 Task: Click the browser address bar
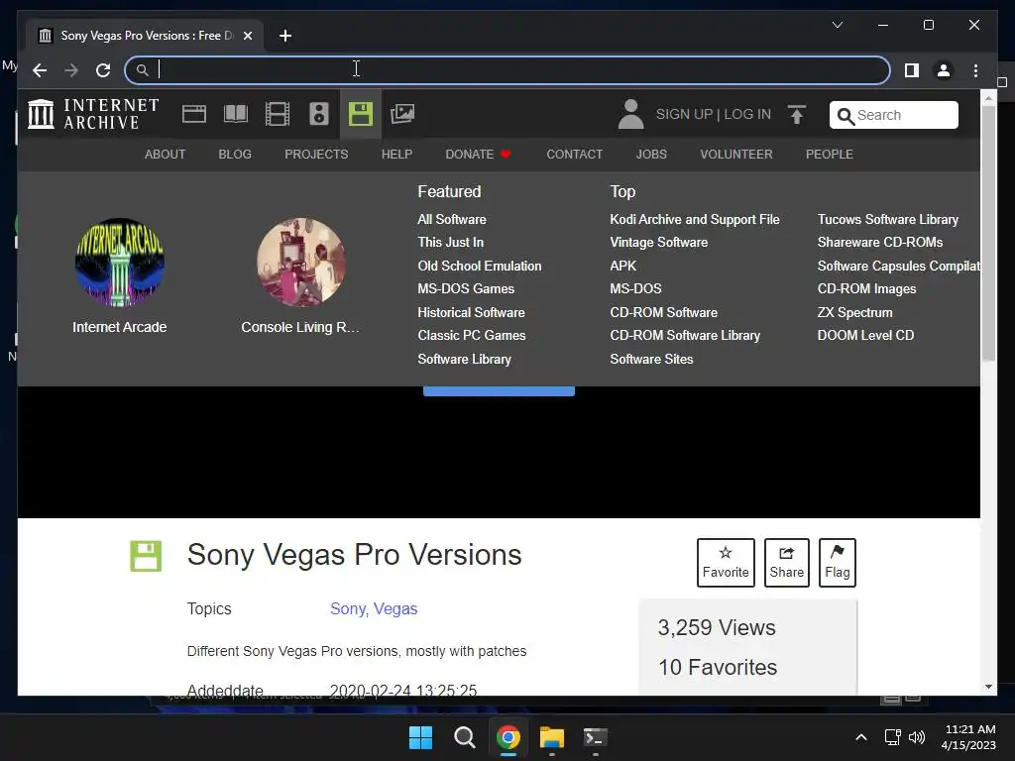(x=507, y=70)
